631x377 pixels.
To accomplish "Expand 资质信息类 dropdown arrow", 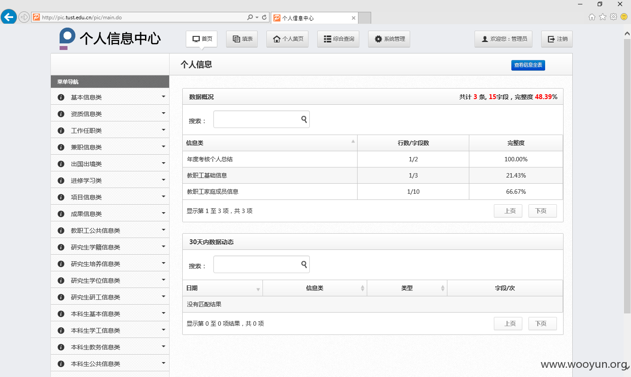I will point(163,113).
